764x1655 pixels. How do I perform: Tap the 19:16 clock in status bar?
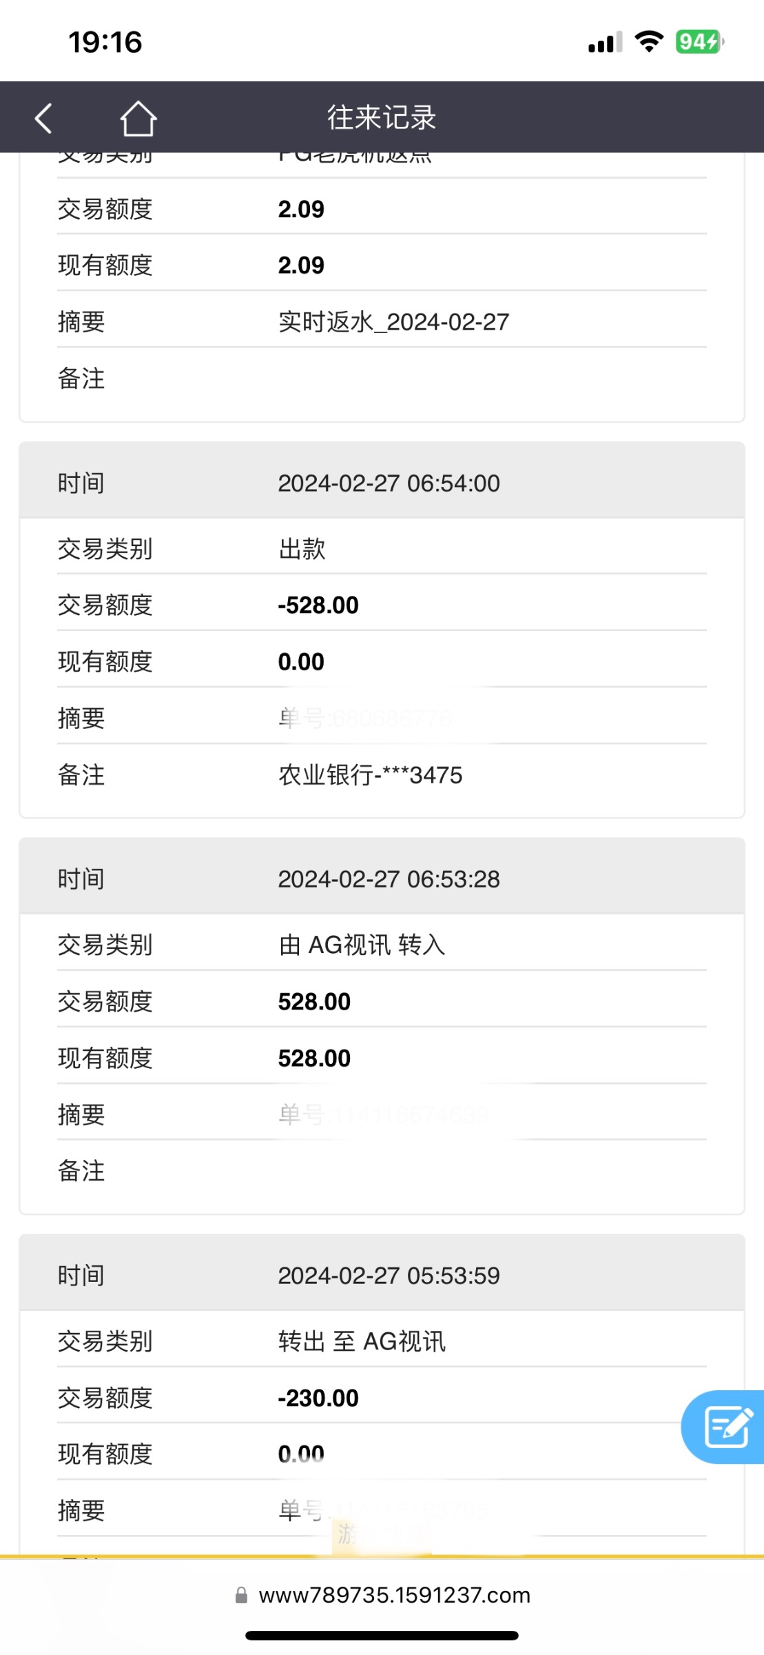[105, 42]
